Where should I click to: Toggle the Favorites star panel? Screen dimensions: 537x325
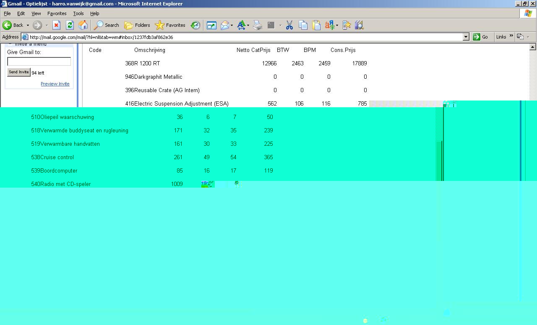(170, 25)
